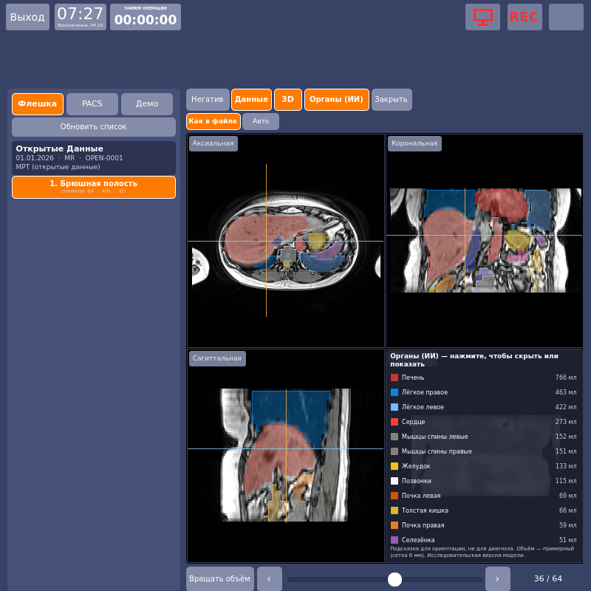
Task: Select the Открытые Данные patient study
Action: click(94, 157)
